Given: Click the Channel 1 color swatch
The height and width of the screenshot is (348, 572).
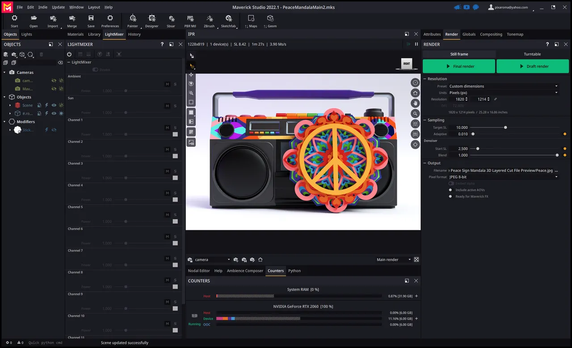Looking at the screenshot, I should click(x=175, y=134).
